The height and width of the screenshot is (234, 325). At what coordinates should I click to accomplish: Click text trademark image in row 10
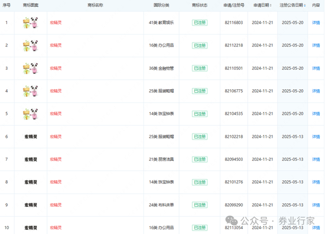click(x=31, y=227)
